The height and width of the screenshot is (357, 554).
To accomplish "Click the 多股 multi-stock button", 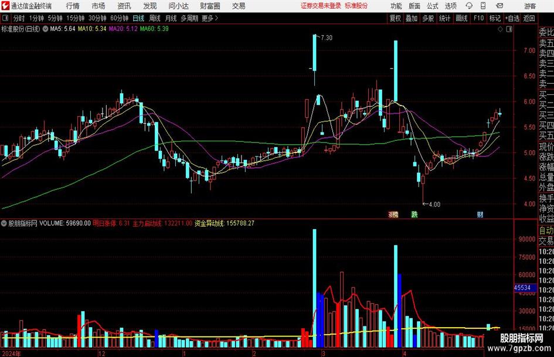I will (428, 18).
